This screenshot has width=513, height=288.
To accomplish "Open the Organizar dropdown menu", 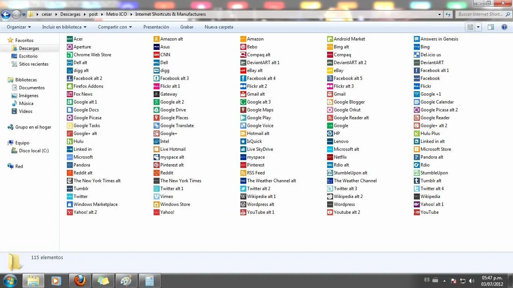I will pyautogui.click(x=19, y=27).
